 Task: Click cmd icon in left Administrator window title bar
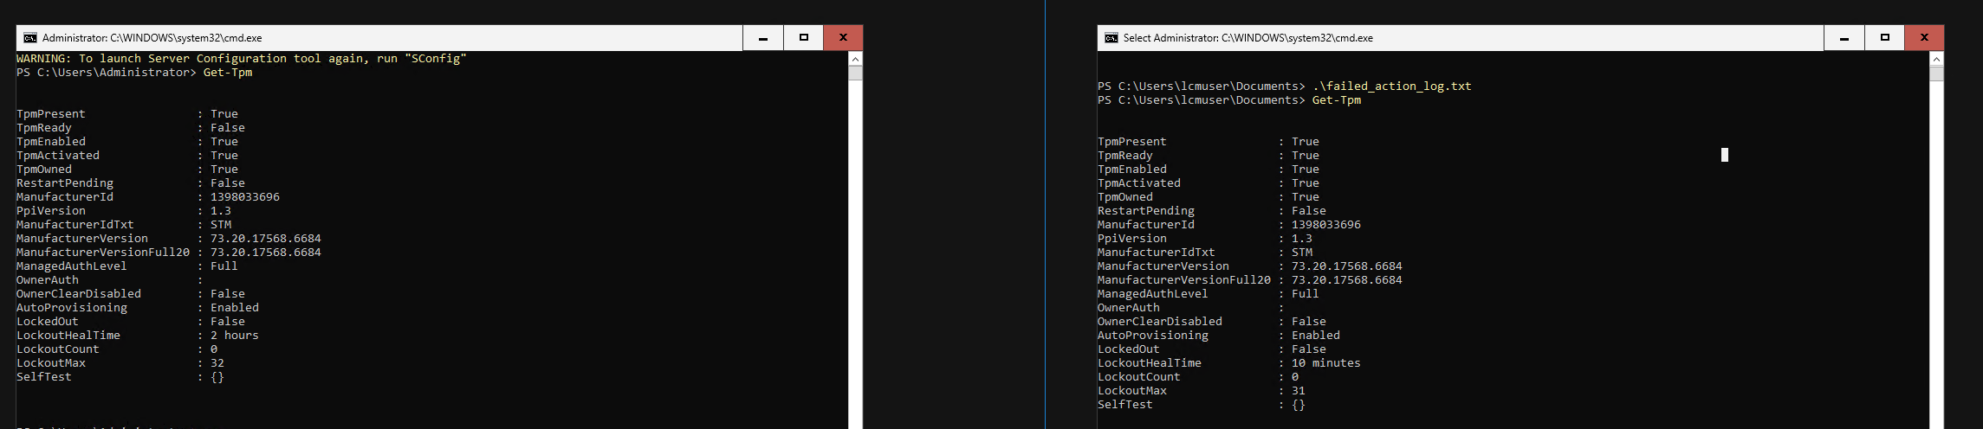[x=30, y=38]
